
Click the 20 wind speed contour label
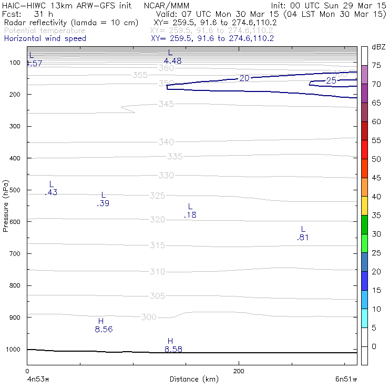tap(244, 78)
